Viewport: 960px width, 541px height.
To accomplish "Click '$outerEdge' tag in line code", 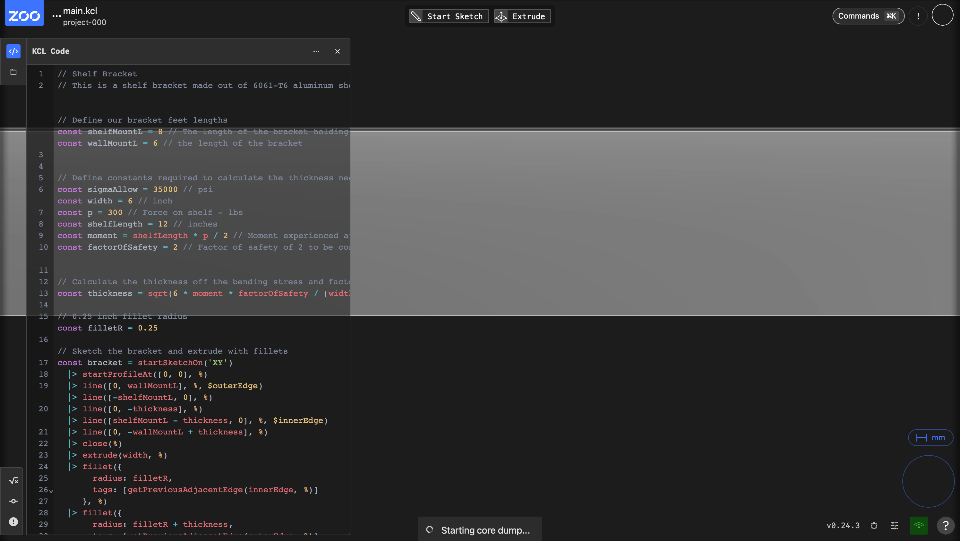I will pos(233,386).
